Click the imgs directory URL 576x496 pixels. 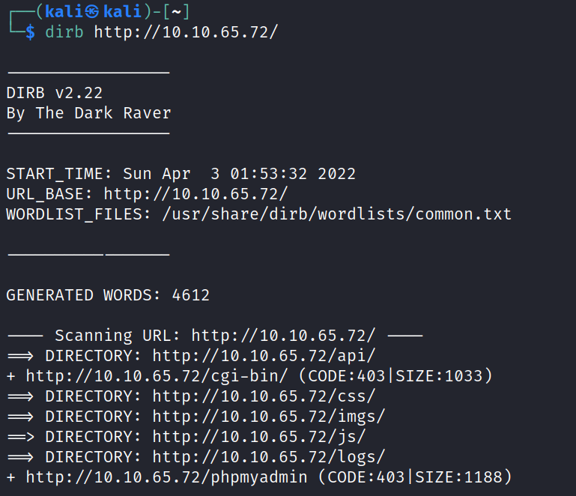coord(269,414)
